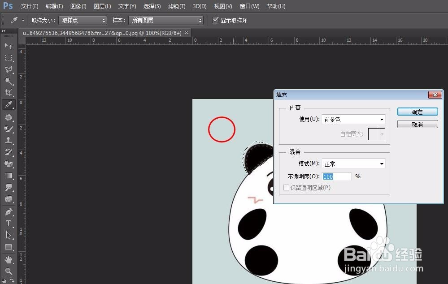Open the 视图(V) menu
The image size is (448, 284).
(x=223, y=6)
